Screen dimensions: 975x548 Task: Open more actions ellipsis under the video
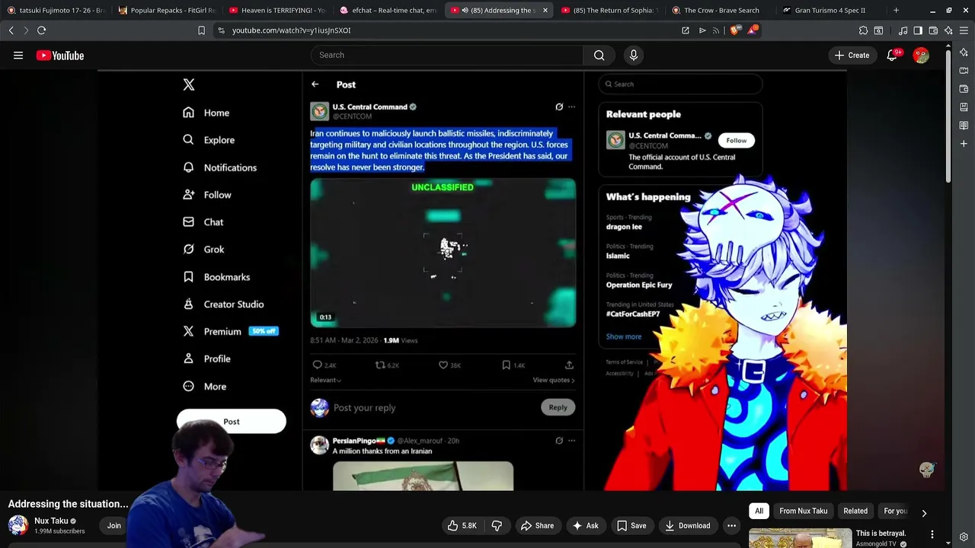pos(731,525)
